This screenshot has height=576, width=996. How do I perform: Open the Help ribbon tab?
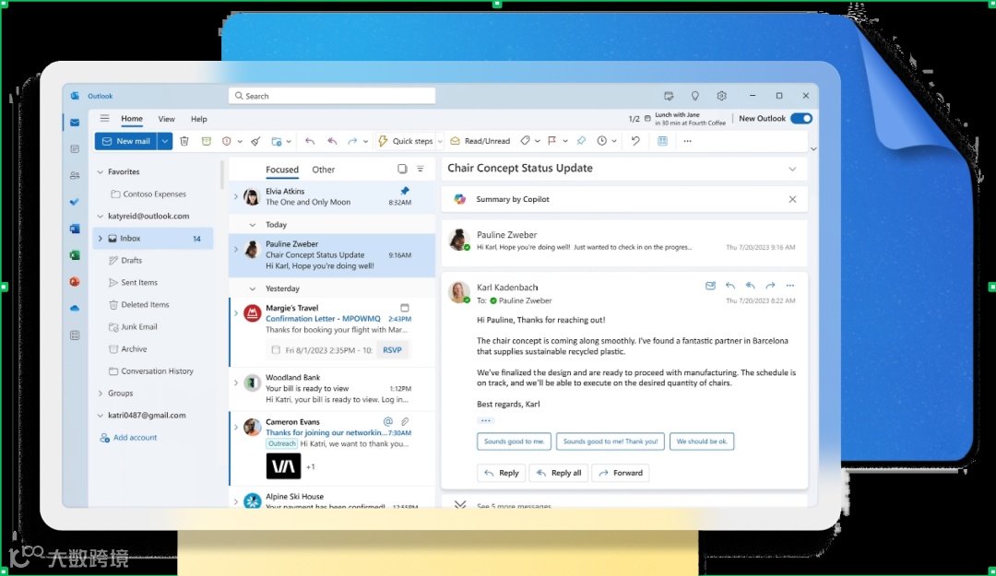pyautogui.click(x=199, y=119)
